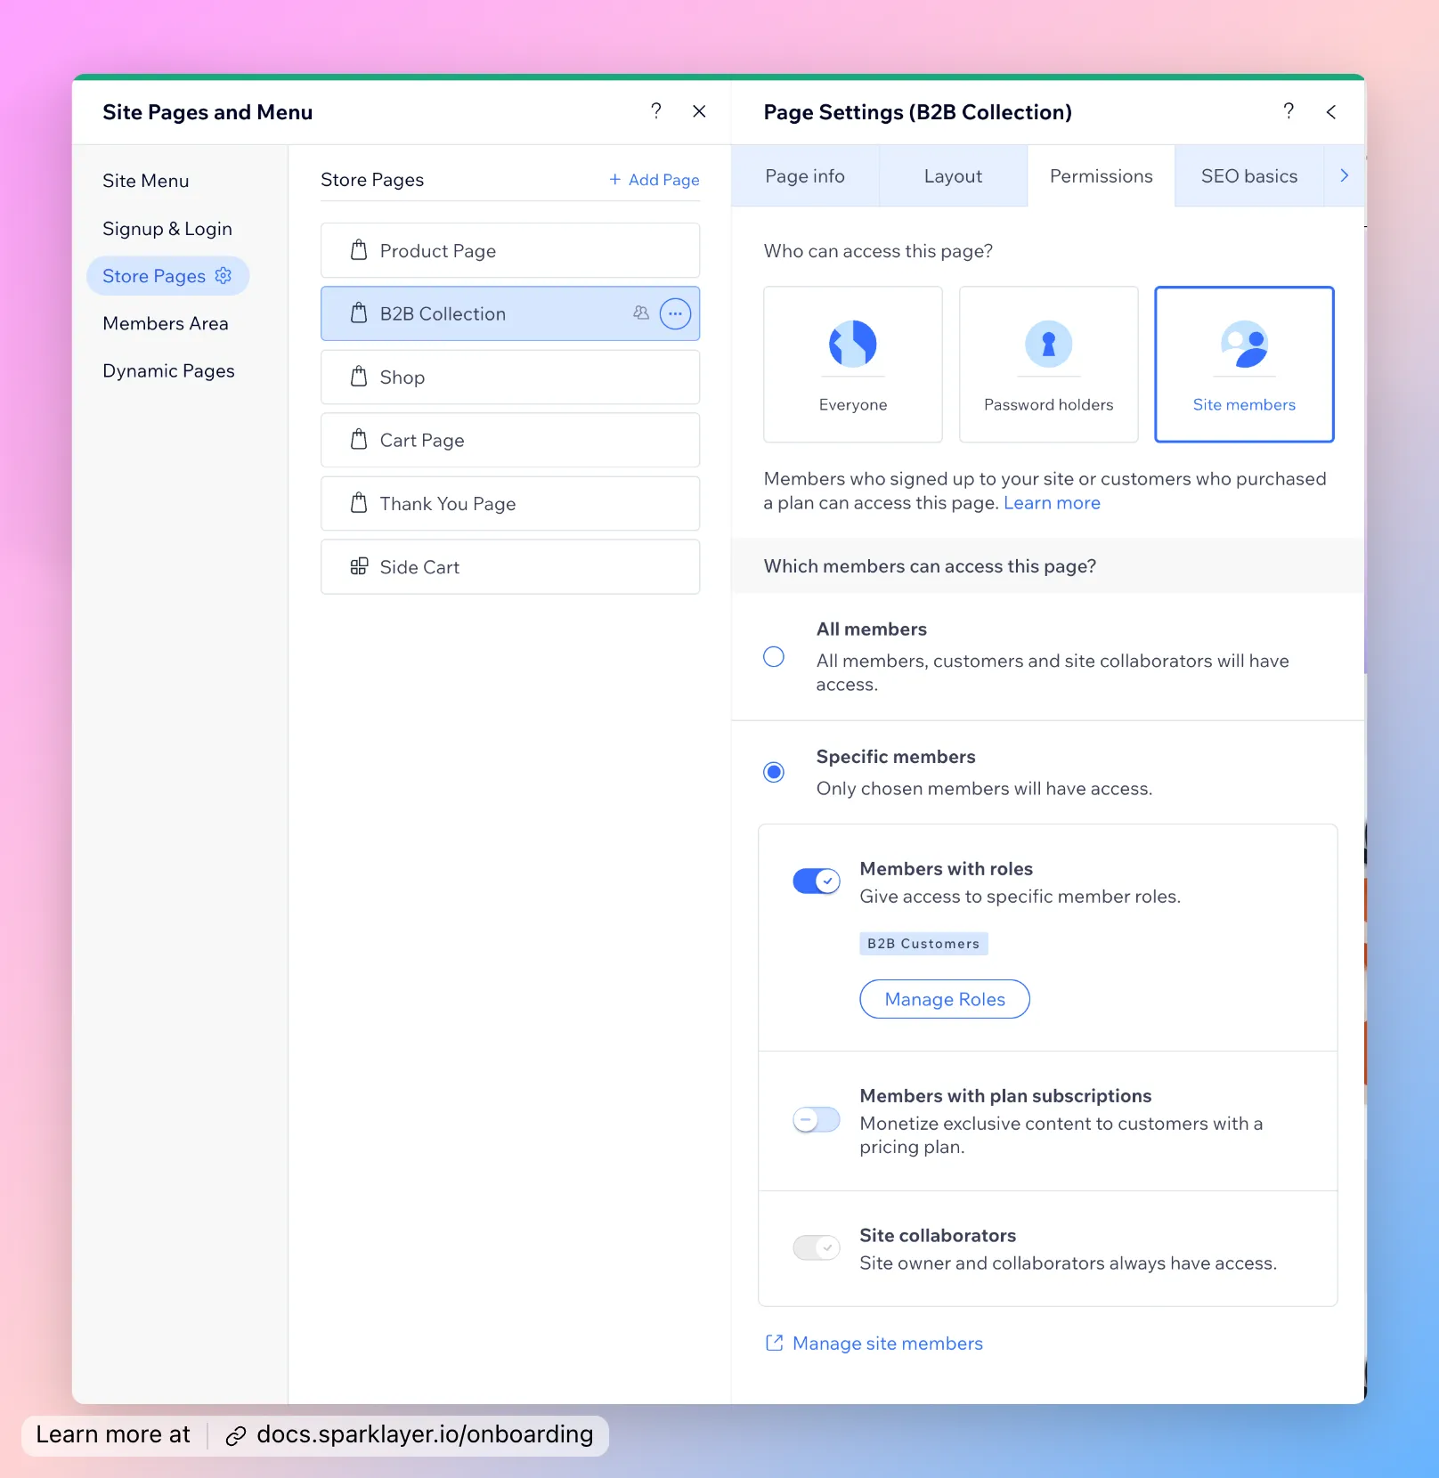
Task: Select the Cart Page item
Action: click(510, 440)
